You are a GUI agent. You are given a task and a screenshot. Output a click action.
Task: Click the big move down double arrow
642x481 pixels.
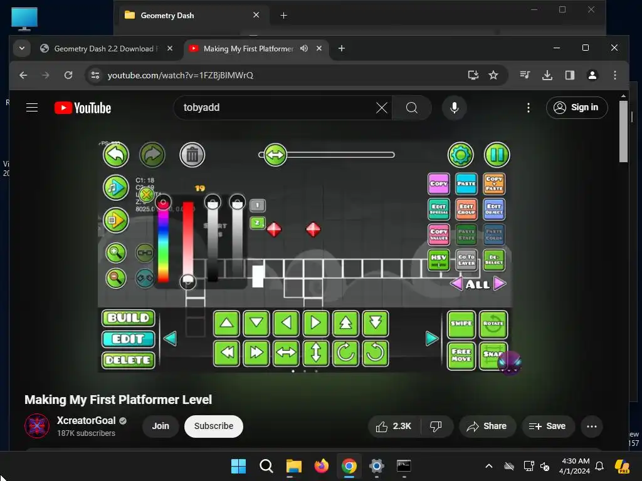point(376,323)
